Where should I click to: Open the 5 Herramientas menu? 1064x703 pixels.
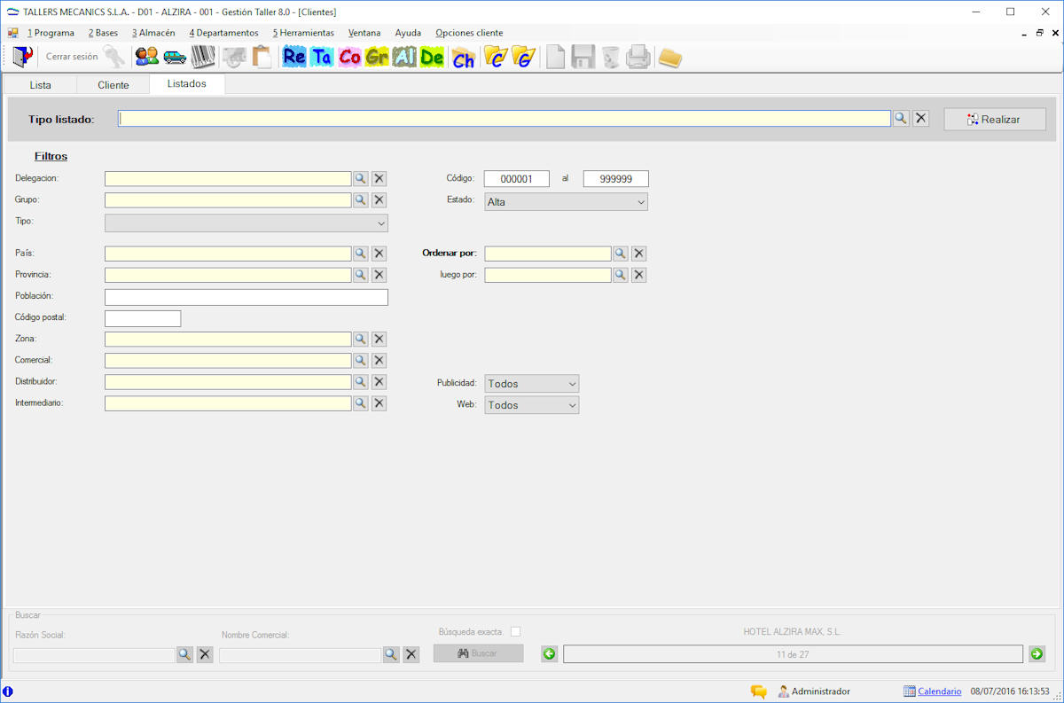coord(303,33)
